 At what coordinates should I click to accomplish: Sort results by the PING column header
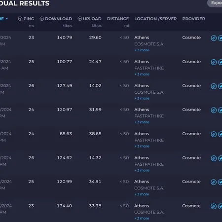coord(26,19)
